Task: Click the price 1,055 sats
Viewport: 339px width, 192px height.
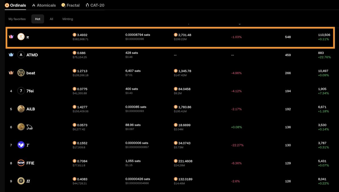Action: [133, 161]
